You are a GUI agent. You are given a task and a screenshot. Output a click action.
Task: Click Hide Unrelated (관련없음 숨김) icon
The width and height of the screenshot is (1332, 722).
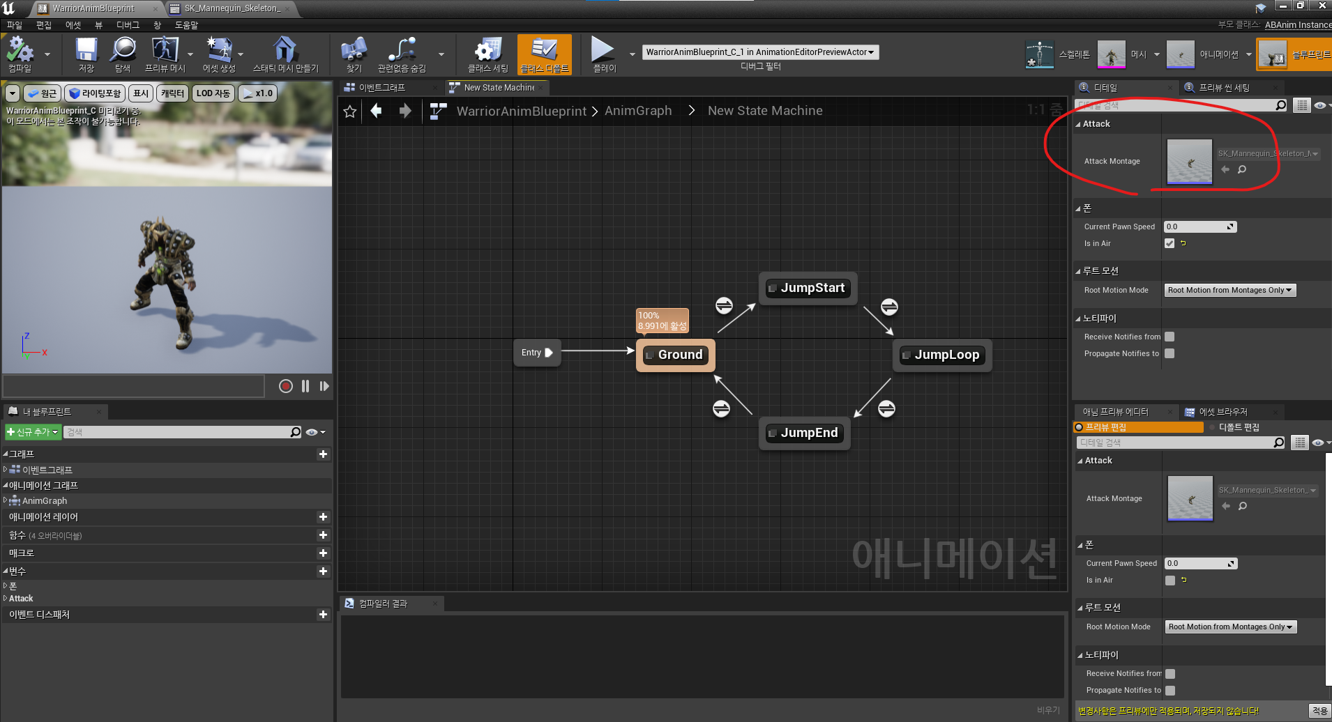402,54
